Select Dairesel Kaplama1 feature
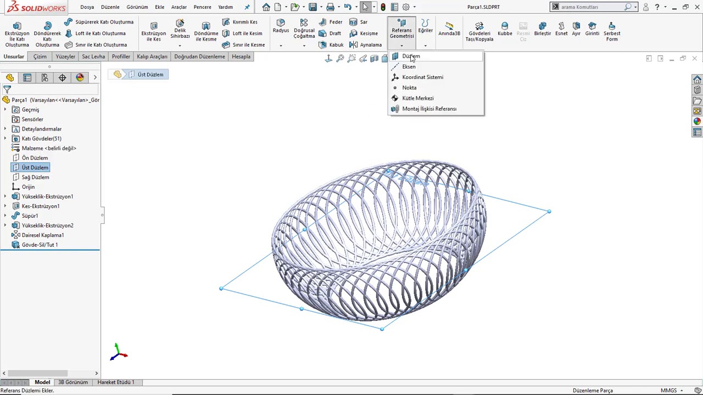Screen dimensions: 703x395 pos(43,235)
